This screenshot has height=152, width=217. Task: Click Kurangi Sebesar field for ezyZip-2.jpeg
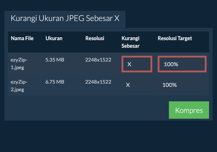click(x=136, y=85)
